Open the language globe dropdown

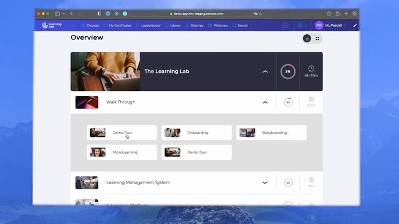302,26
